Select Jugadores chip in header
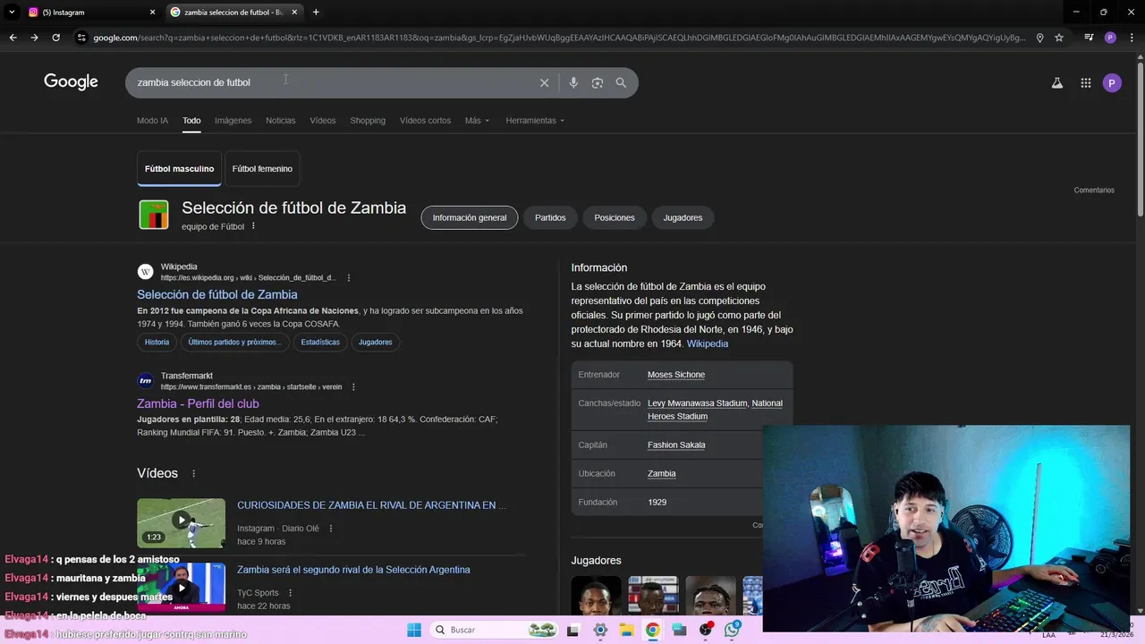Image resolution: width=1145 pixels, height=644 pixels. point(683,217)
